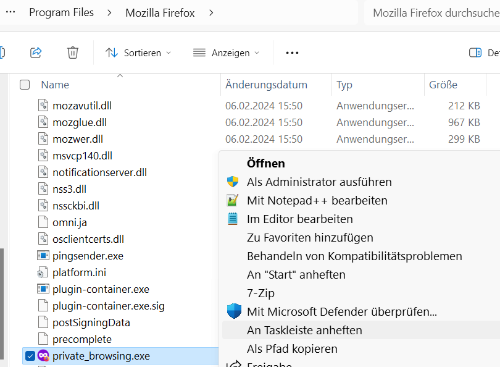The image size is (500, 367).
Task: Expand chevron after Mozilla Firefox breadcrumb
Action: click(211, 12)
